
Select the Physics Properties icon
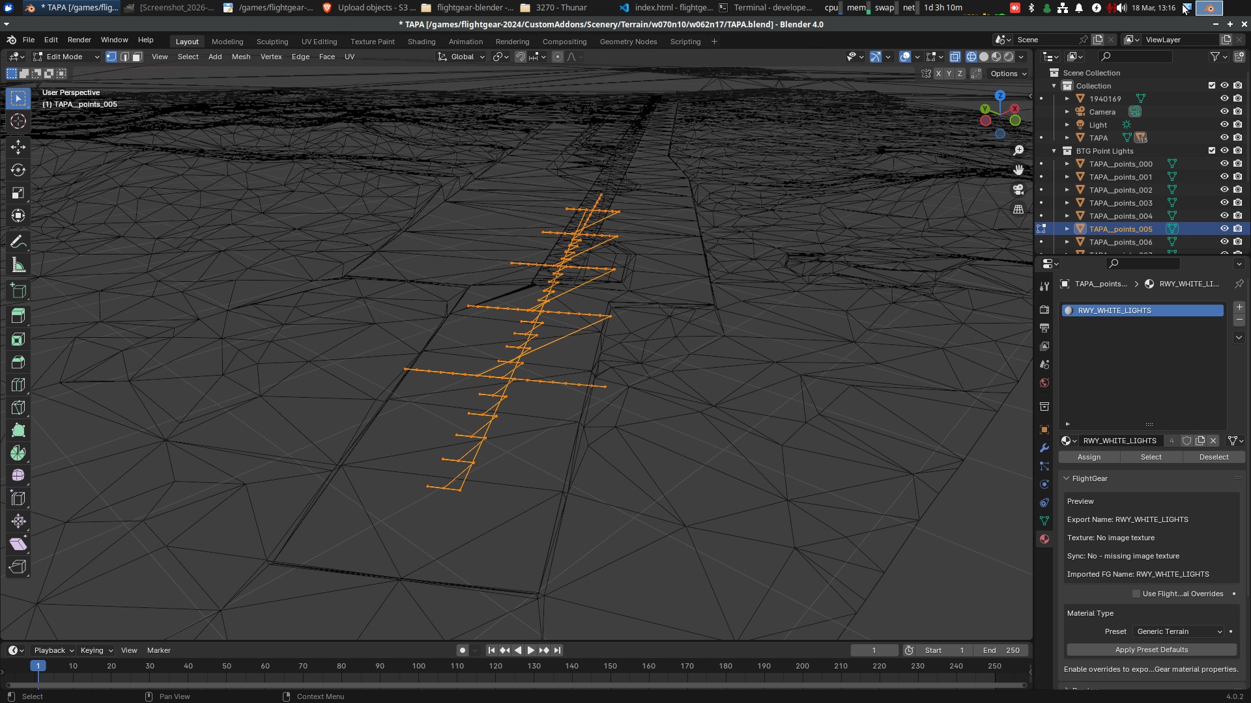coord(1044,484)
